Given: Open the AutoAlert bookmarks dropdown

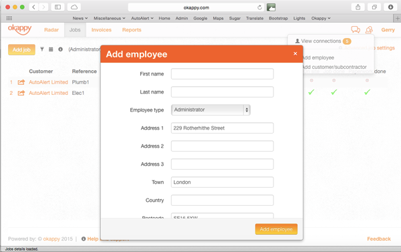Looking at the screenshot, I should coord(142,18).
